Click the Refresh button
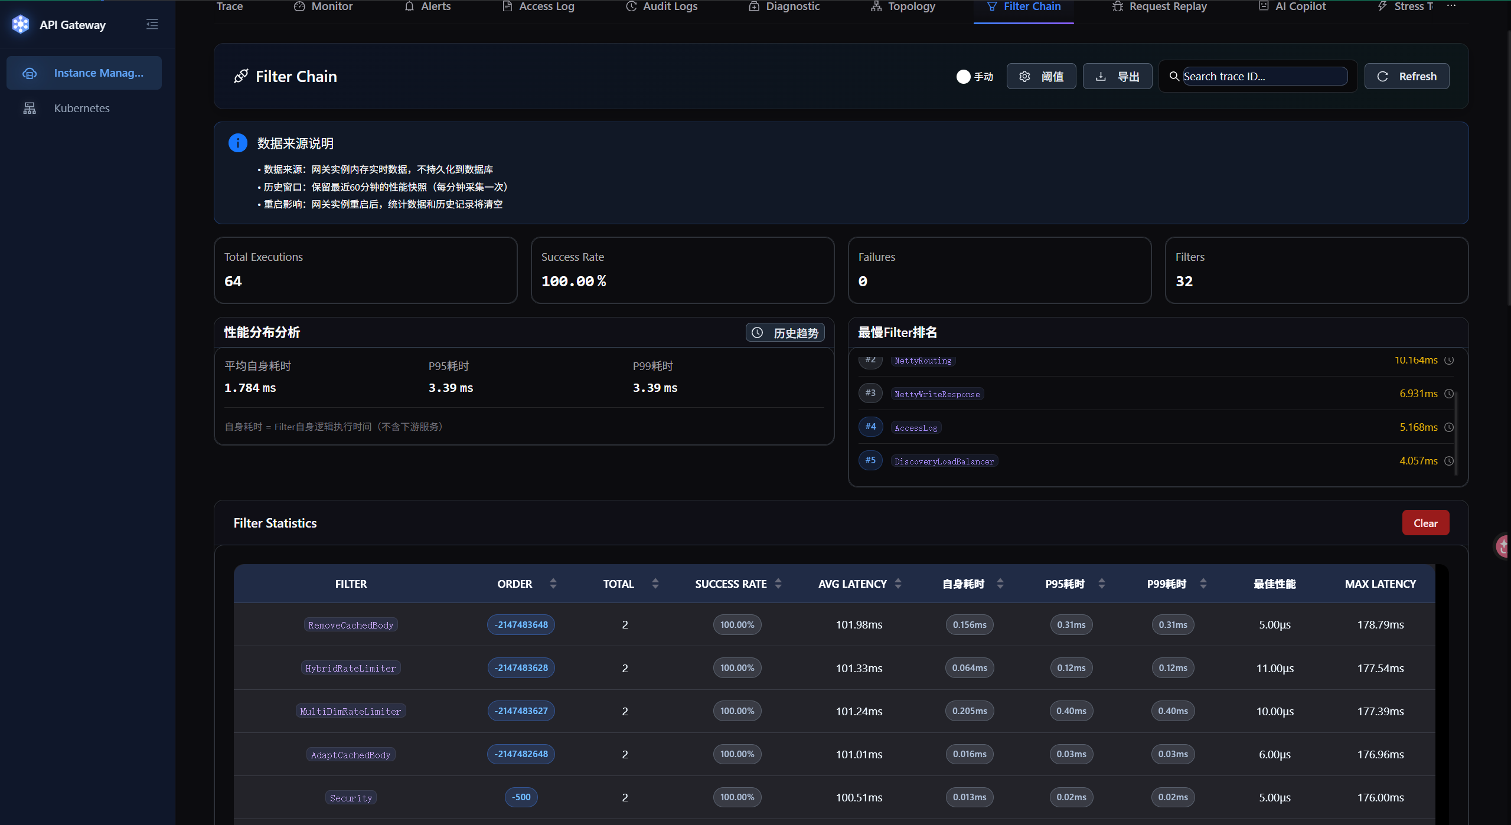The image size is (1511, 825). coord(1407,77)
